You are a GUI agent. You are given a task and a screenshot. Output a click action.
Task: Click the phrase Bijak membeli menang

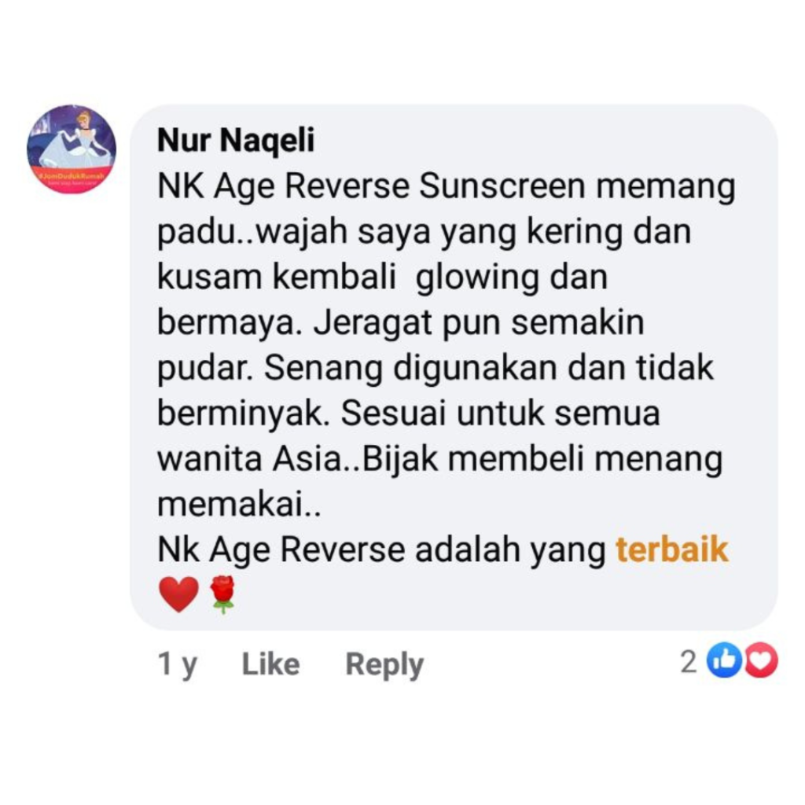point(542,459)
